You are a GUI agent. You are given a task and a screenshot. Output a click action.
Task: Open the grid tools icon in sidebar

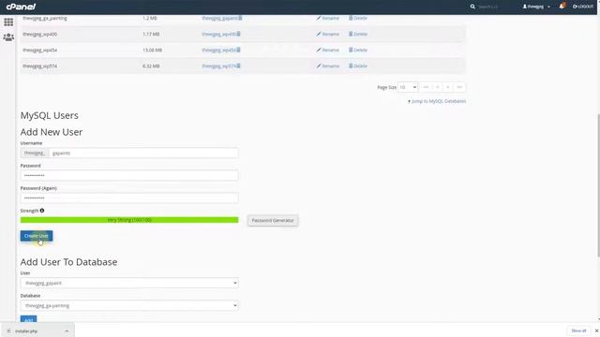8,22
